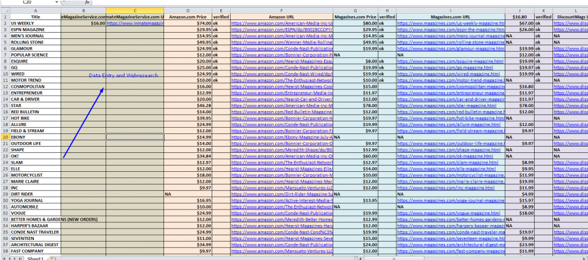Click the '$46.28' Amazon price for STAR
The height and width of the screenshot is (260, 588).
188,105
